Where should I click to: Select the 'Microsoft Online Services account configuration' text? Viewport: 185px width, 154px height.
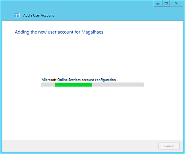(80, 80)
